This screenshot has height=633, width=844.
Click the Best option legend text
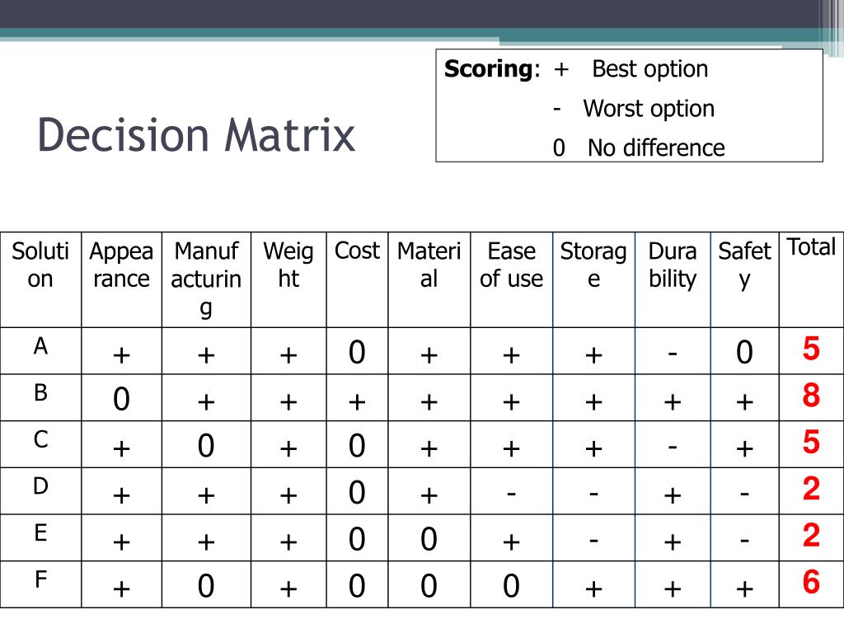(x=649, y=69)
